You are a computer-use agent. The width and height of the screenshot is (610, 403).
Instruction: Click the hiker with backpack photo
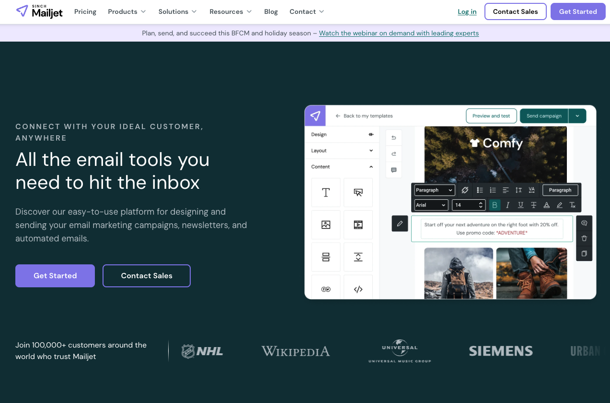tap(459, 273)
